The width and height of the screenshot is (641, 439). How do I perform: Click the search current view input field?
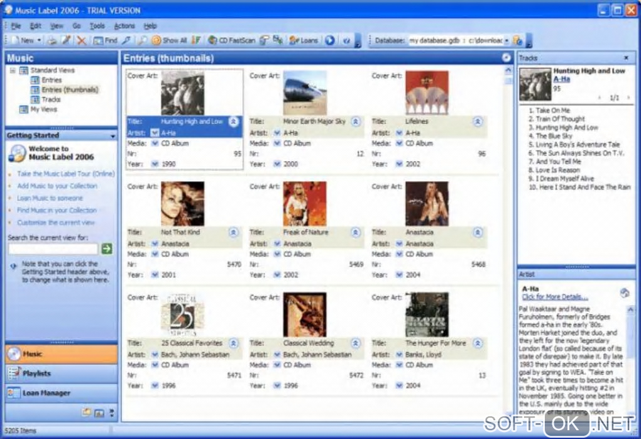[53, 248]
